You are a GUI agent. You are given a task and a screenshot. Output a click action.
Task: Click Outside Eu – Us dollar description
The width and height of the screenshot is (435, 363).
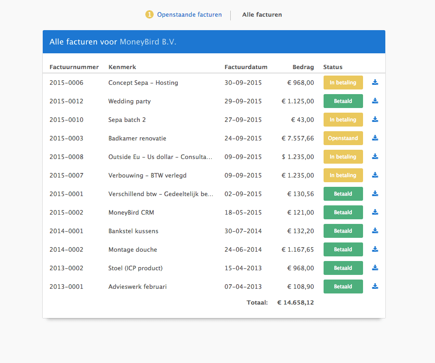[160, 157]
